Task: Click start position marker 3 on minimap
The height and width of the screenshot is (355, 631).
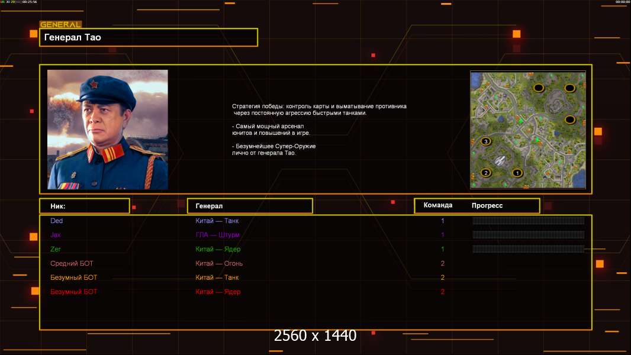Action: (486, 141)
